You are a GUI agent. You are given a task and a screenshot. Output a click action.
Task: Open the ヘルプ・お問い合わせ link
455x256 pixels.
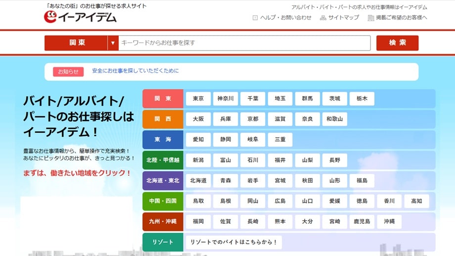tap(285, 18)
